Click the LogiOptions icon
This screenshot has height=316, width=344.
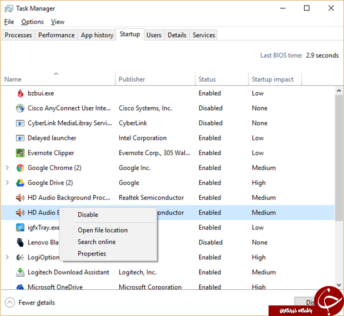pos(20,257)
